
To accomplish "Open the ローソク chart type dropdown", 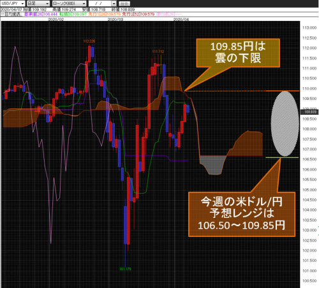I will tap(69, 3).
